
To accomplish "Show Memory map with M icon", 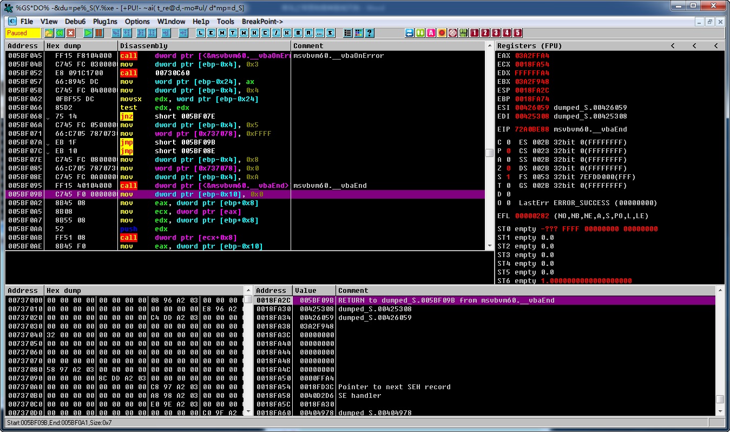I will (222, 33).
